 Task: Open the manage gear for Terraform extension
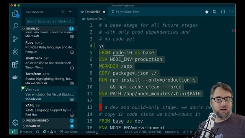(72, 84)
